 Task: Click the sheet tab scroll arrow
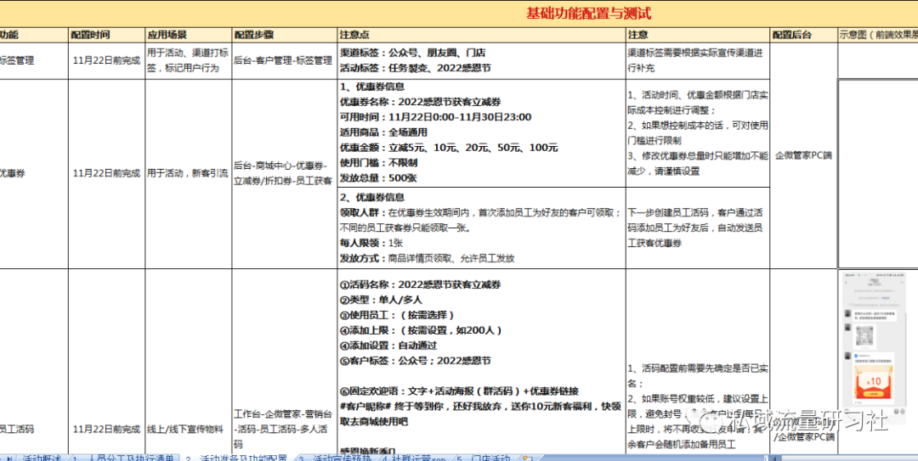coord(9,458)
